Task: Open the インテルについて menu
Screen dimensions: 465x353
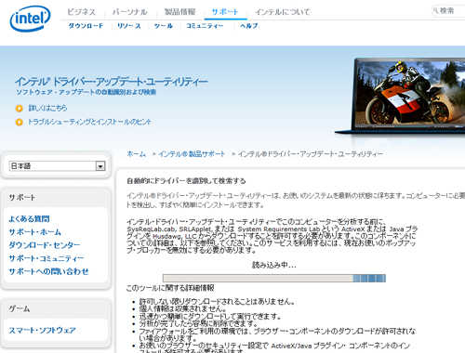Action: tap(283, 12)
